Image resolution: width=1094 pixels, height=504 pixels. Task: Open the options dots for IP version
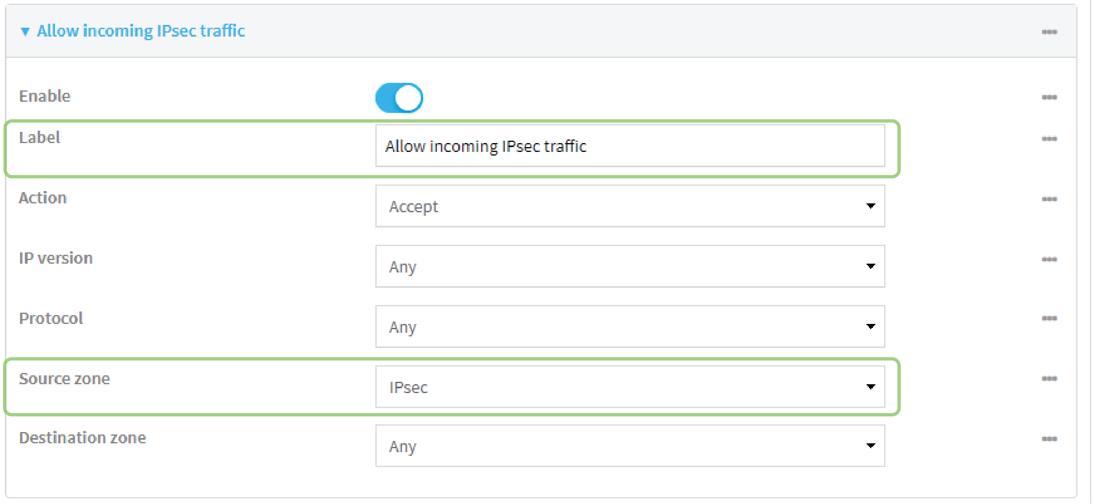pyautogui.click(x=1049, y=259)
